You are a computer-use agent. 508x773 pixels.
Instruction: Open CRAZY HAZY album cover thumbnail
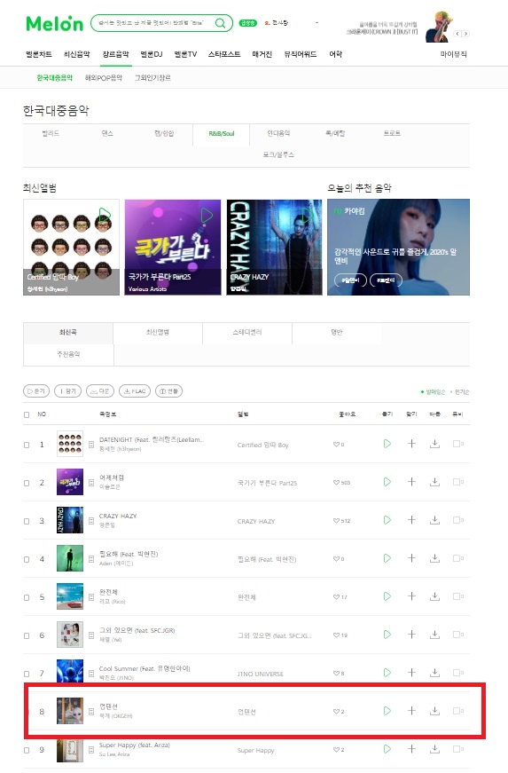(274, 247)
